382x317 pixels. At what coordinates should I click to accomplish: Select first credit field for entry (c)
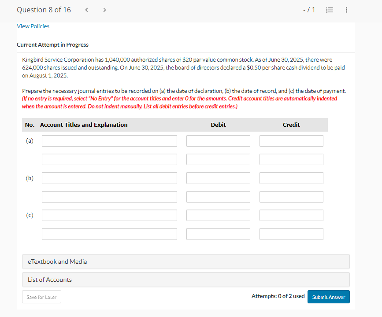291,215
